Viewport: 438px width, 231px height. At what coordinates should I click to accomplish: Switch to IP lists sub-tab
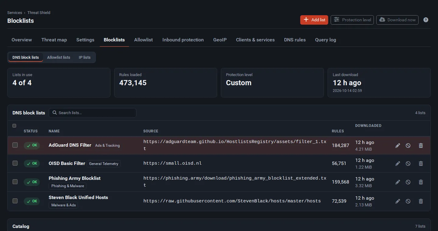pos(85,57)
